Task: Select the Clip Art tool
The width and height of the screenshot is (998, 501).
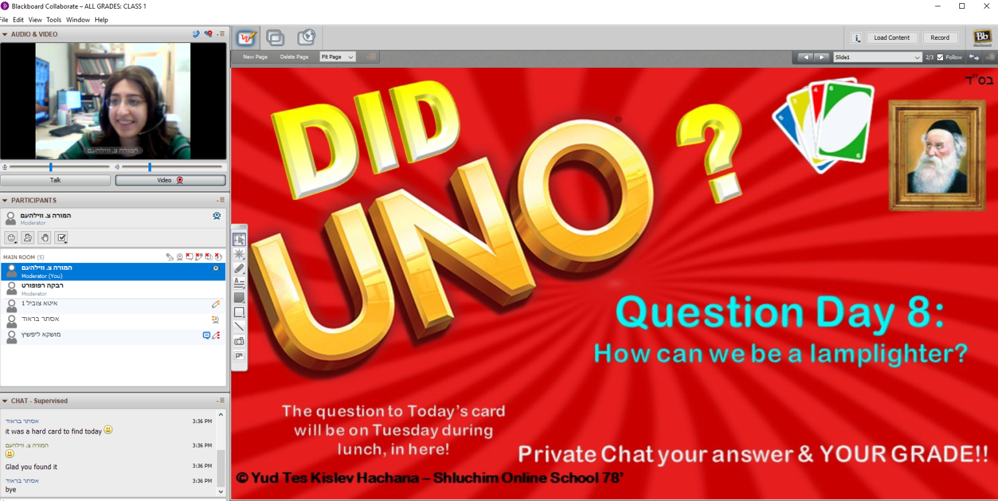Action: pos(239,356)
